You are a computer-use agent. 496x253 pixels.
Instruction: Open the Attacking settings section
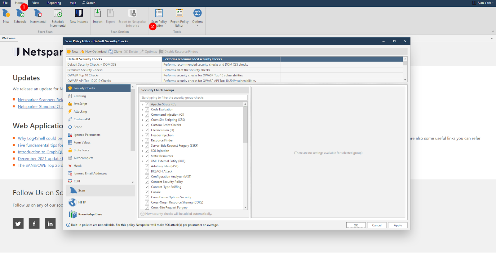coord(98,112)
